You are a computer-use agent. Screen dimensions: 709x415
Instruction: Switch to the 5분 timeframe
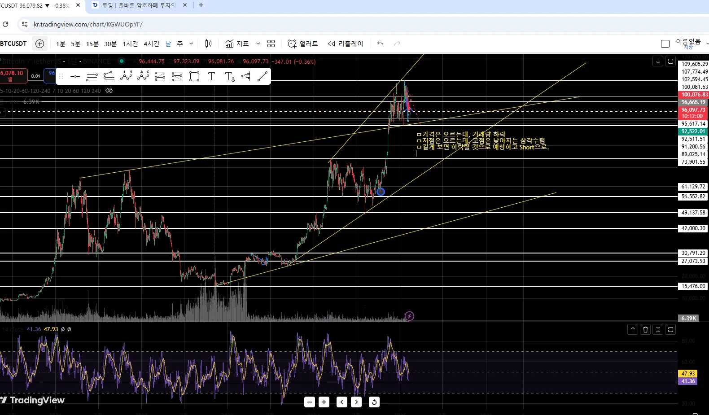75,44
